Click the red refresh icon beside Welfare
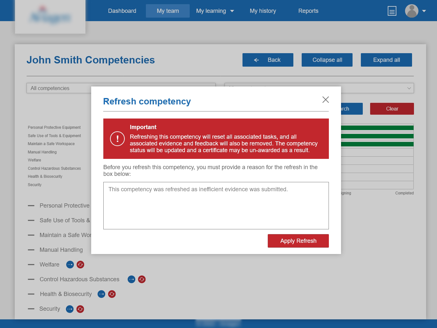Image resolution: width=437 pixels, height=328 pixels. click(x=80, y=265)
